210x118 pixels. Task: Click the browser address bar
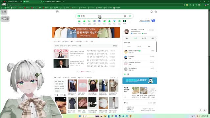94,5
